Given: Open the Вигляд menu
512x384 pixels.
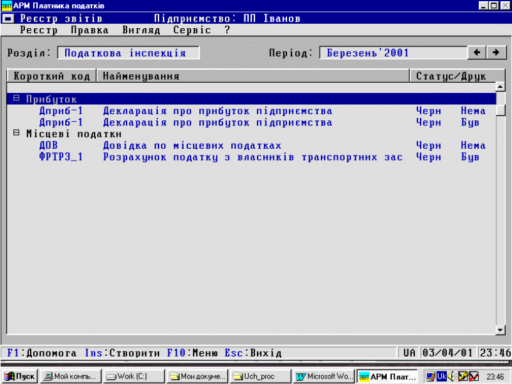Looking at the screenshot, I should coord(141,30).
